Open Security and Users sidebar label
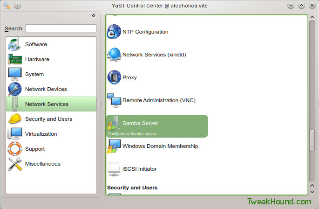This screenshot has height=209, width=319. (48, 119)
